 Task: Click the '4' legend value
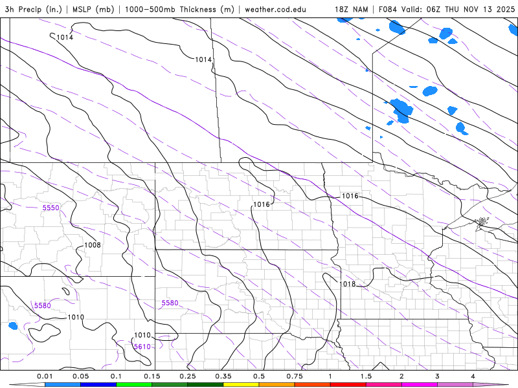473,376
